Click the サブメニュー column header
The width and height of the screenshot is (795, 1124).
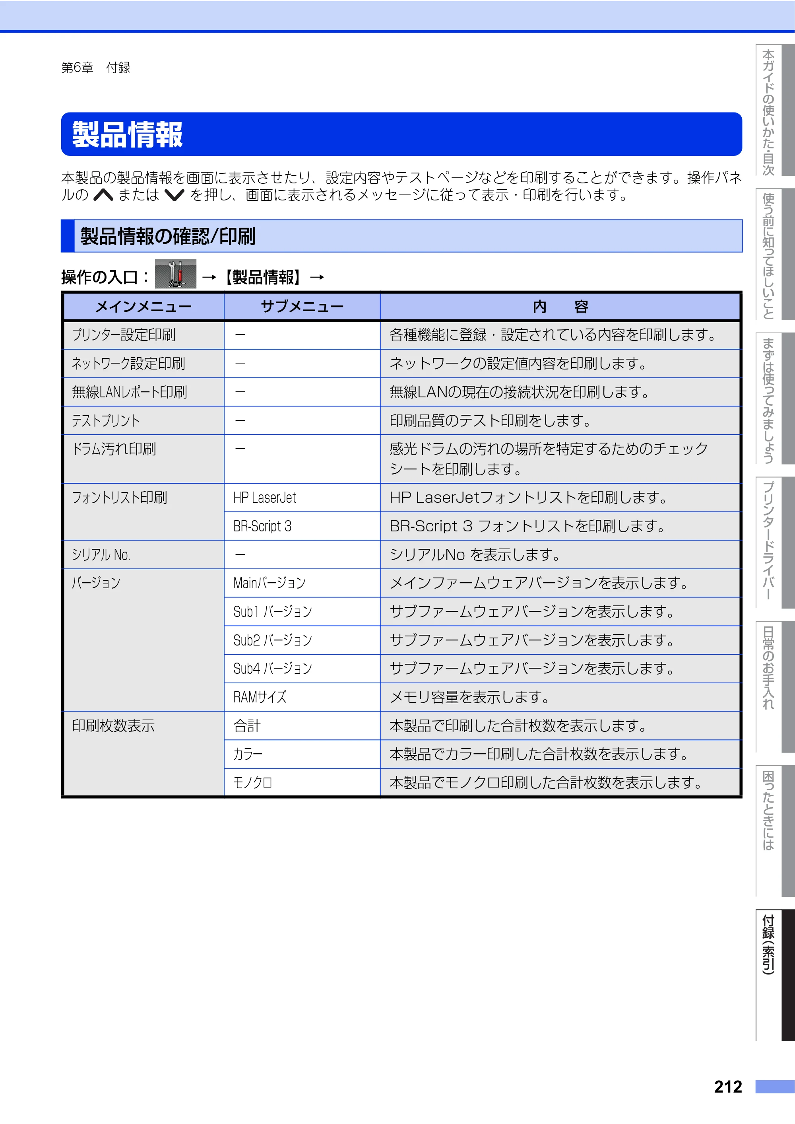tap(302, 307)
